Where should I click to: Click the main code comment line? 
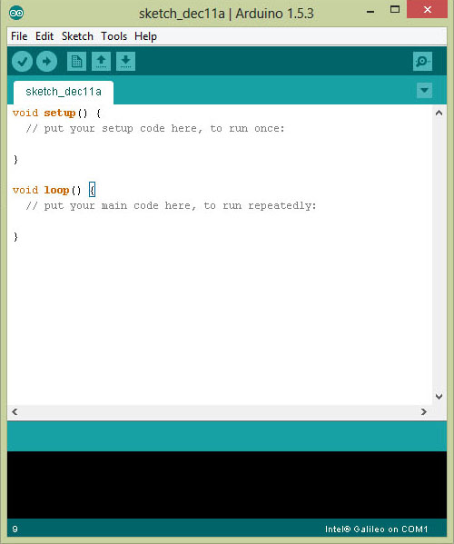[172, 206]
